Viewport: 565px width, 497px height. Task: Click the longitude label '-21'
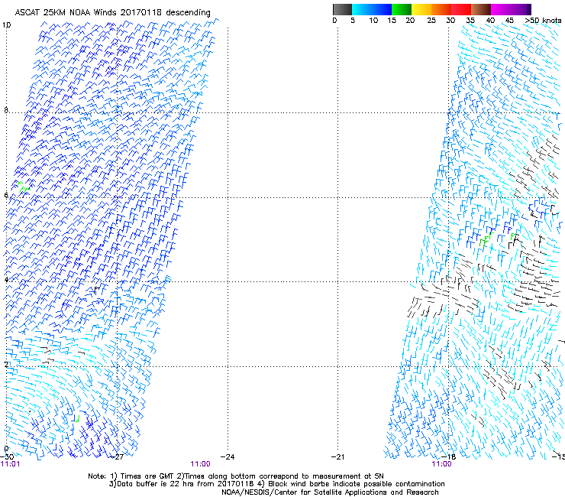337,457
